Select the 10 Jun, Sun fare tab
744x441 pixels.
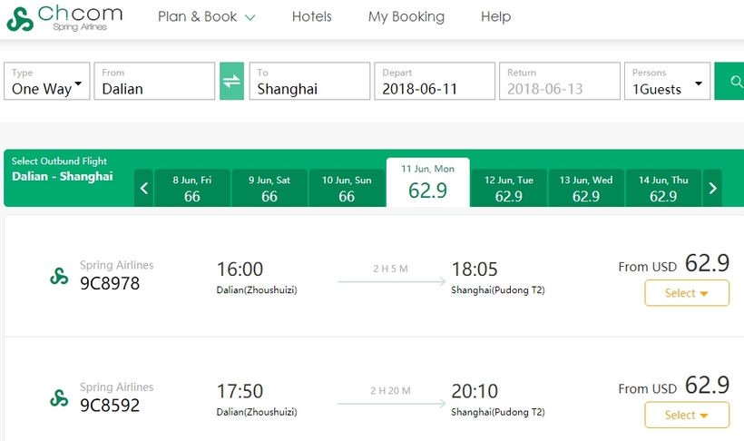(x=347, y=188)
